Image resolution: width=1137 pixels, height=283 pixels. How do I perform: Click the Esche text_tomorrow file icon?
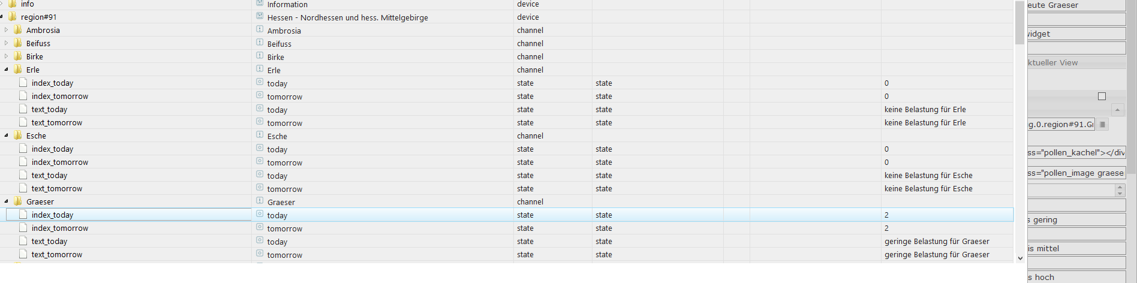pyautogui.click(x=23, y=188)
